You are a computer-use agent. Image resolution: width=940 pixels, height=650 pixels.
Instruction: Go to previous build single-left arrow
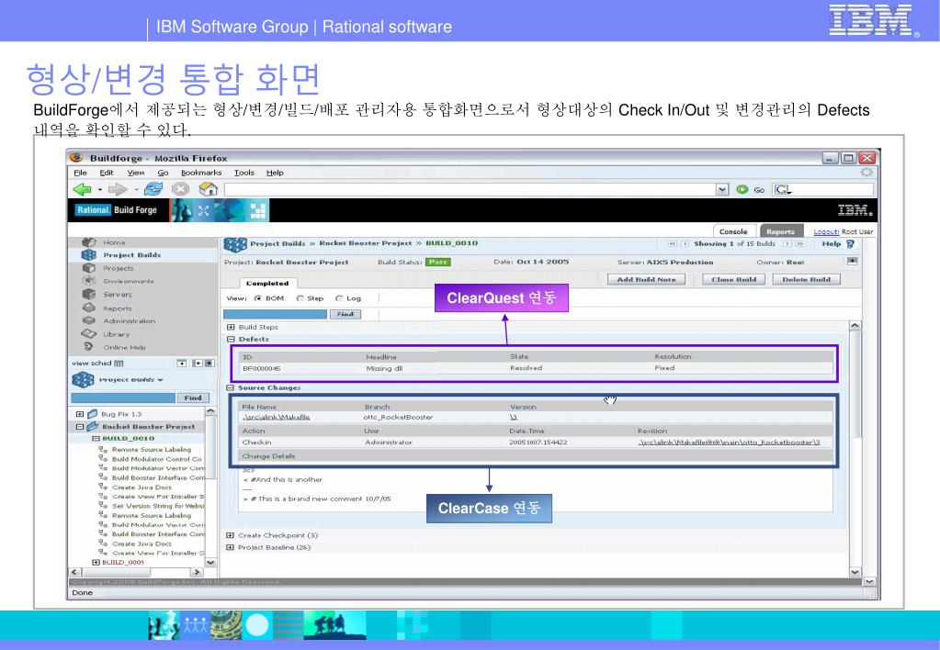[685, 244]
